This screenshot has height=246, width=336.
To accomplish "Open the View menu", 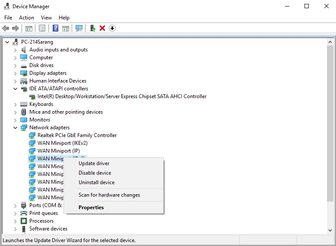I will coord(46,18).
